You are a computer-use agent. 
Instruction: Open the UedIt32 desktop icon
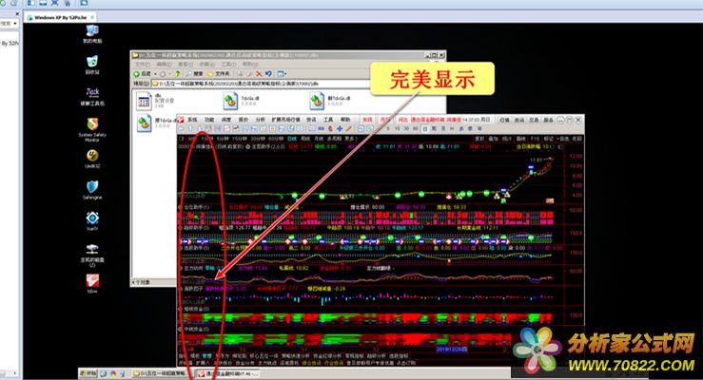click(92, 156)
